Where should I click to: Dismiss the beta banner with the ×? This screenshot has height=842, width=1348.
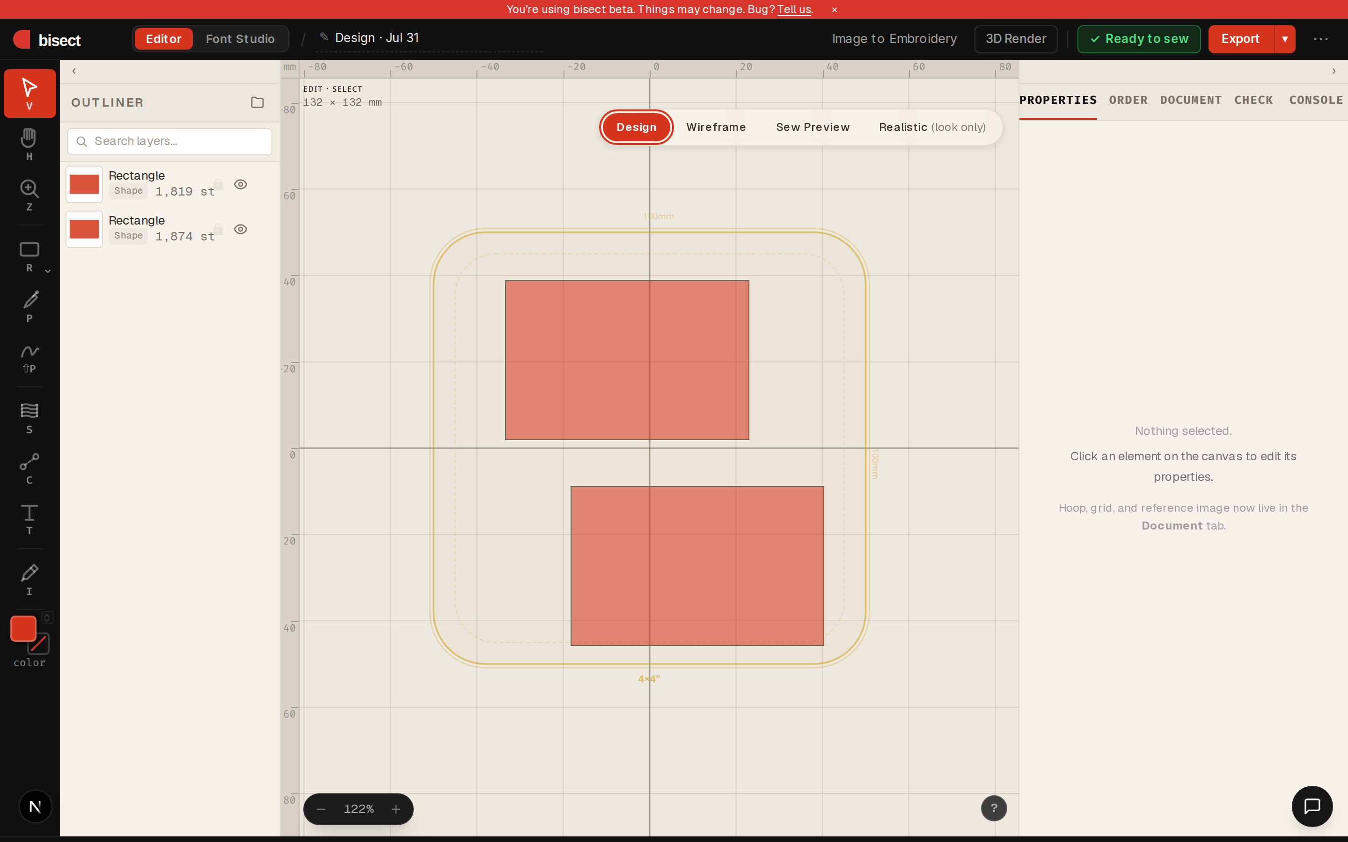(835, 9)
